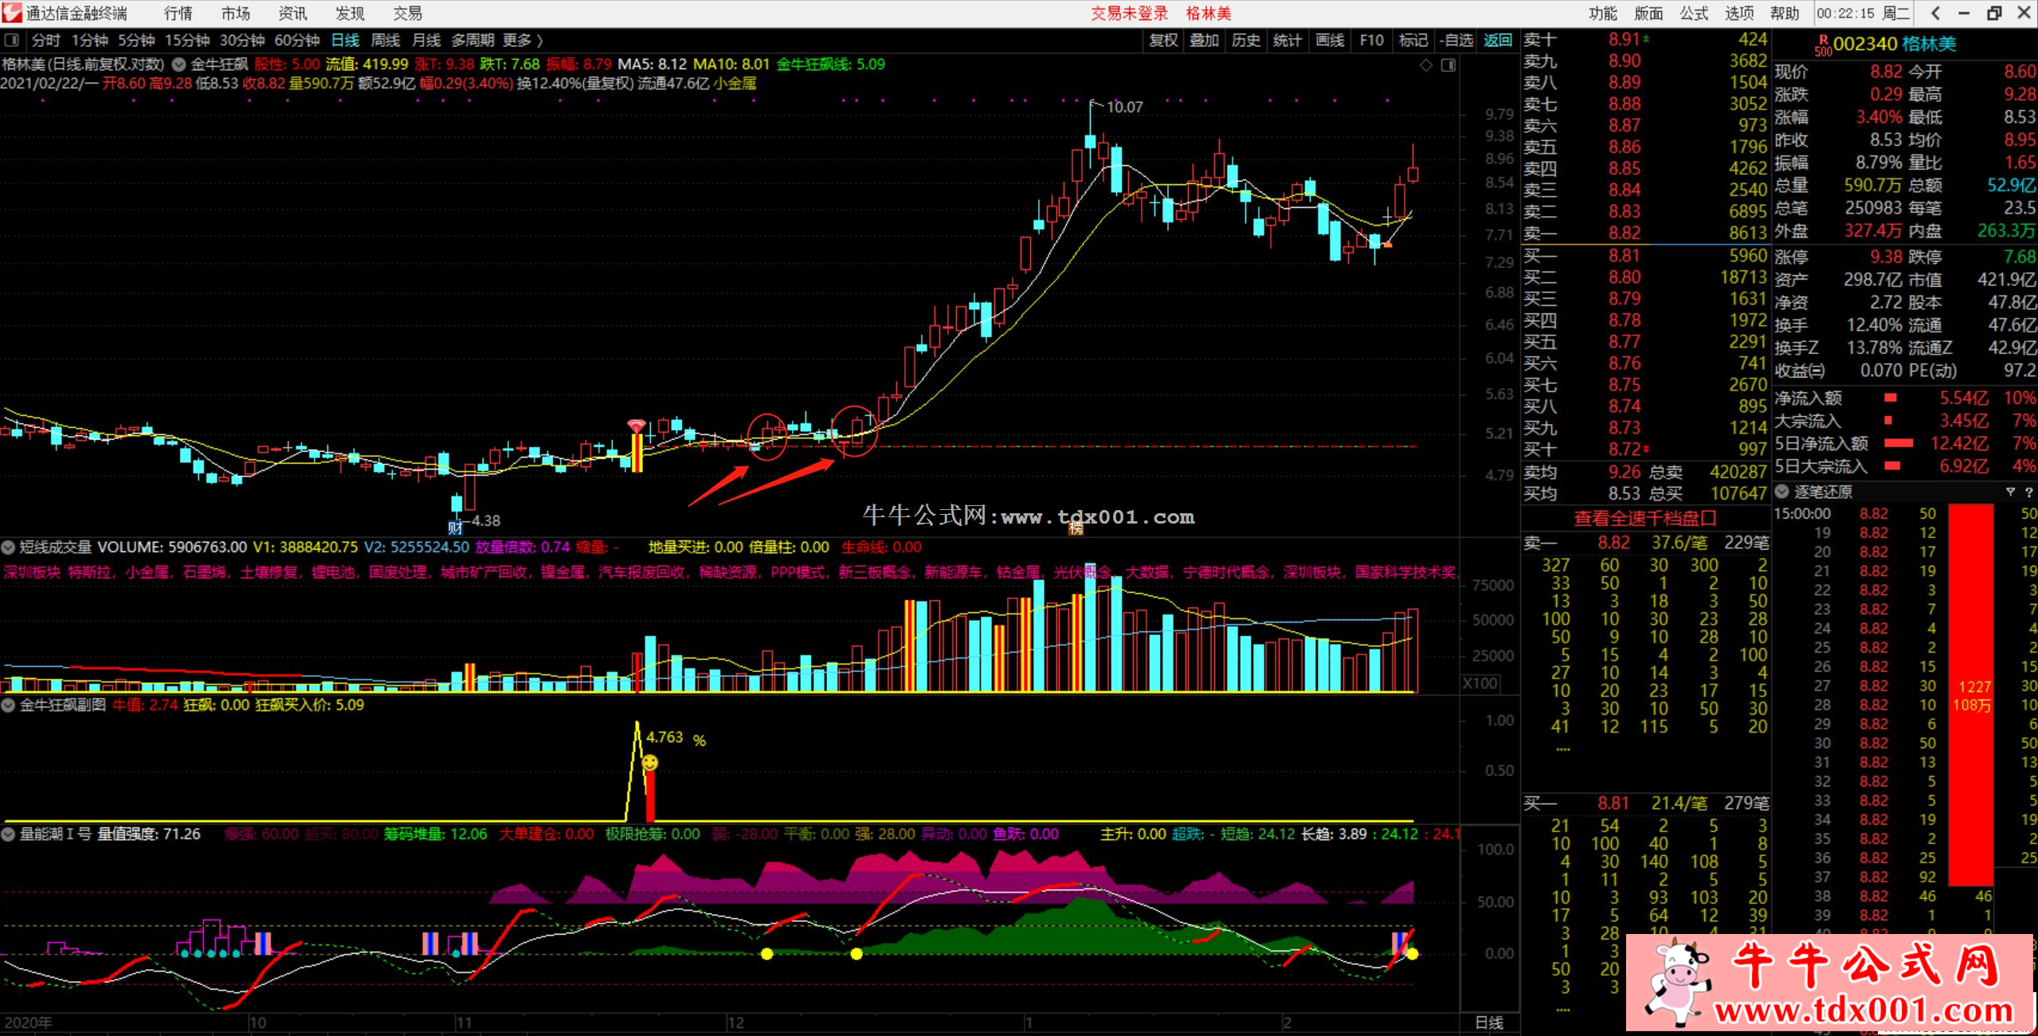This screenshot has width=2038, height=1036.
Task: Click the 10.07 high price label
Action: click(1124, 107)
